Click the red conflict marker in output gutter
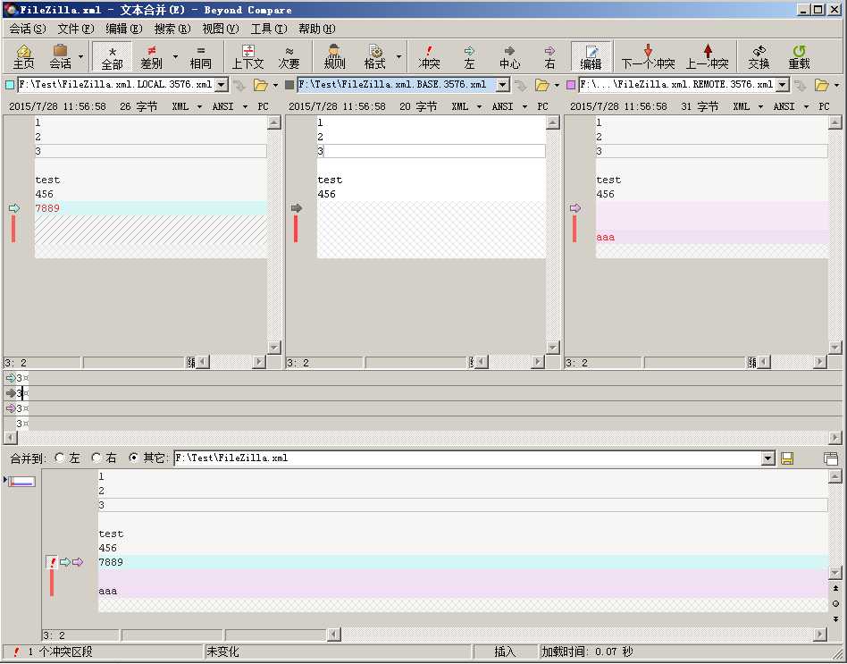This screenshot has width=847, height=664. point(52,562)
